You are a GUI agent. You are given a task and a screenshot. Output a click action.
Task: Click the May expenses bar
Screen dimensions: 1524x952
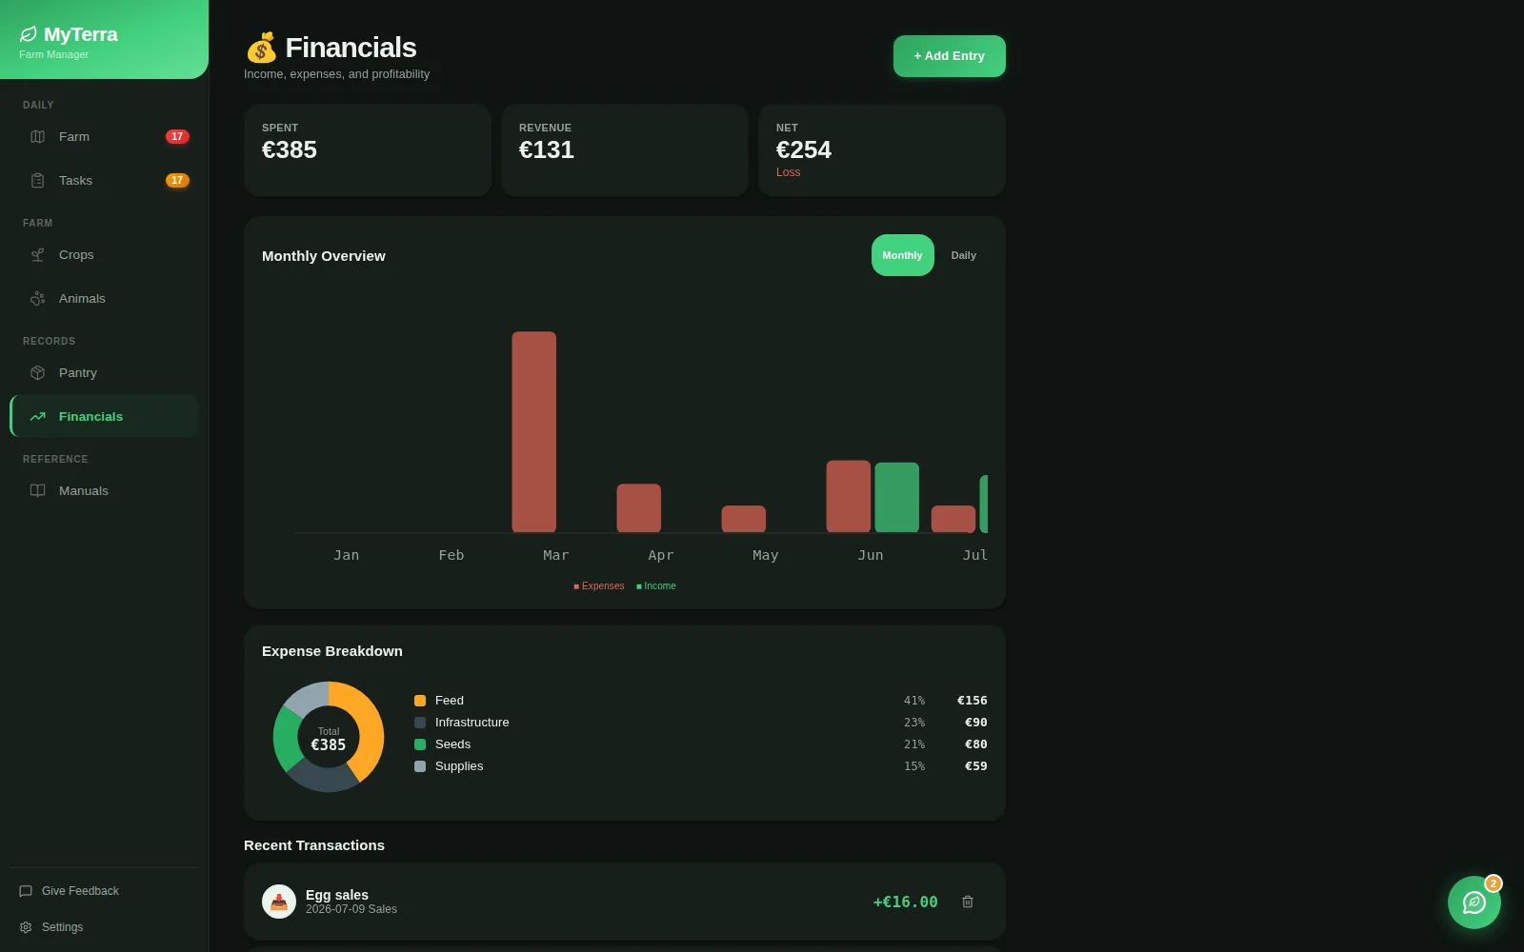[744, 519]
